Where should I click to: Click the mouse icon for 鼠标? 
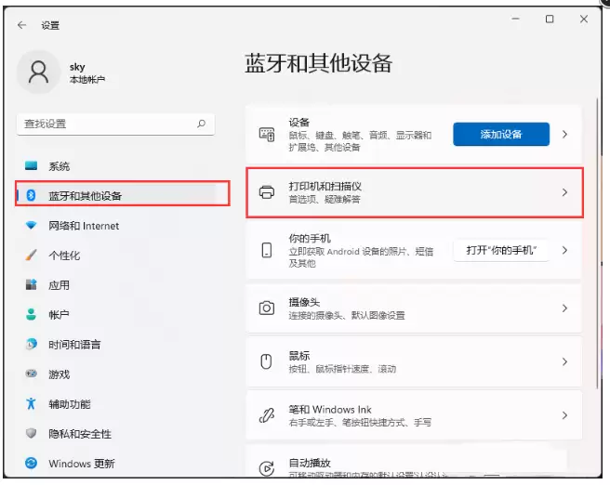coord(267,361)
